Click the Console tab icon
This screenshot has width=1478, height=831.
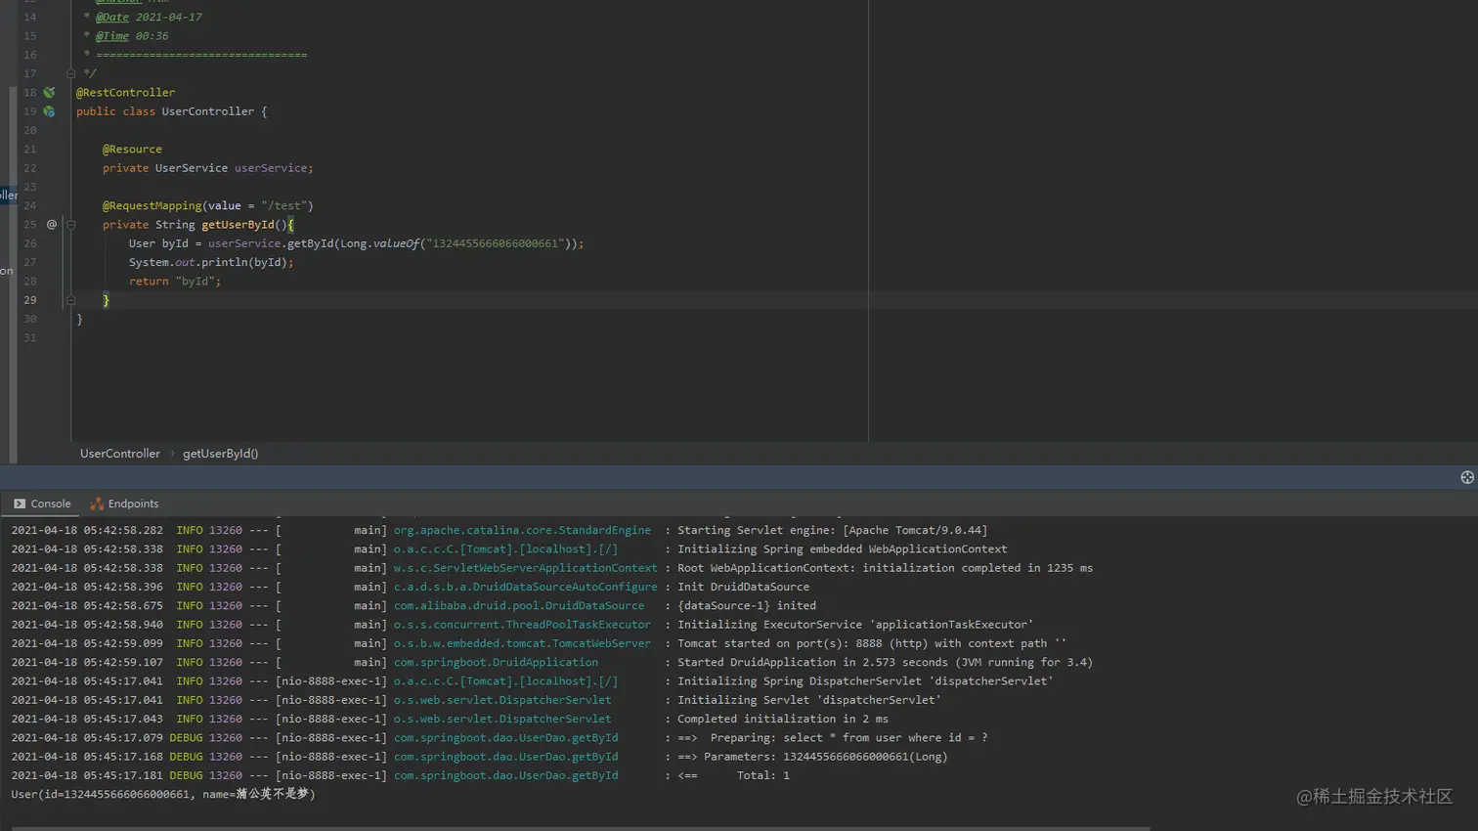click(20, 503)
